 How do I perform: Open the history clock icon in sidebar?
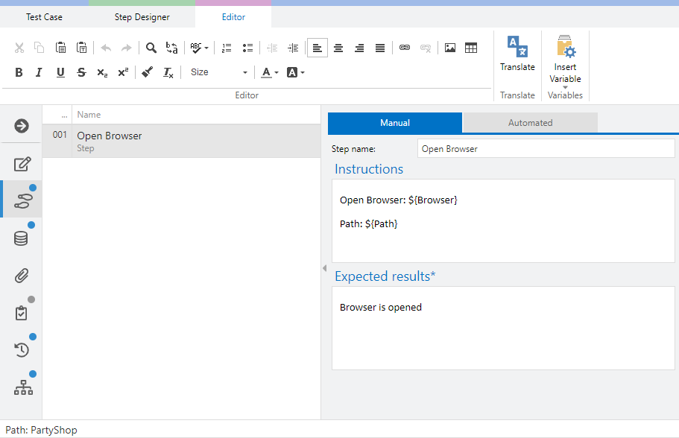pos(22,350)
